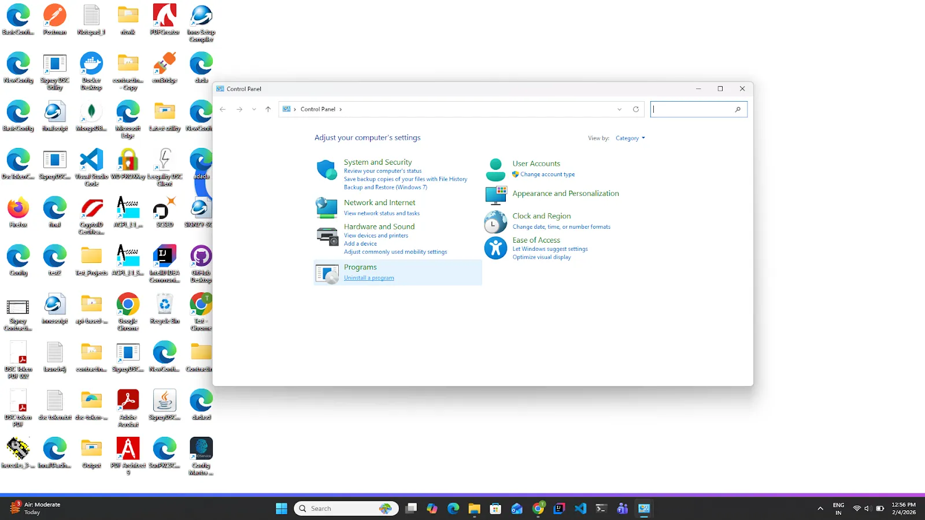Select the Postman desktop shortcut
The width and height of the screenshot is (925, 520).
pos(55,20)
